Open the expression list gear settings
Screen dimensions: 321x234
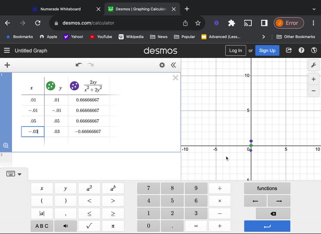pyautogui.click(x=162, y=65)
